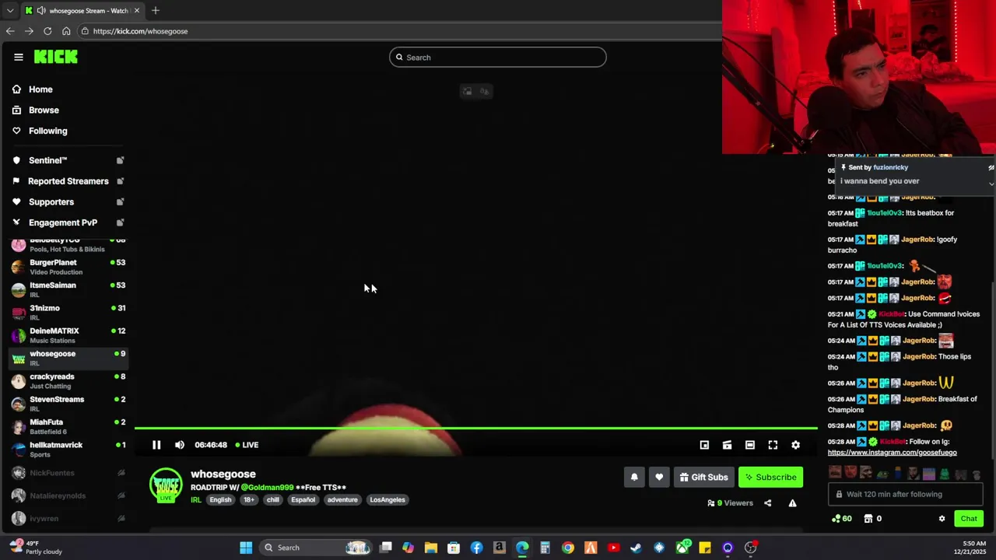This screenshot has height=560, width=996.
Task: Open the channel shop icon
Action: coord(868,519)
